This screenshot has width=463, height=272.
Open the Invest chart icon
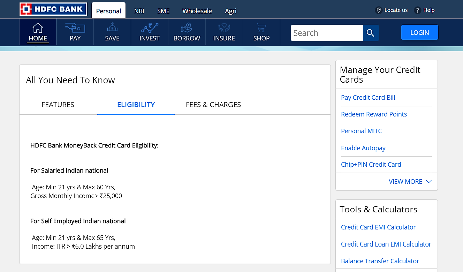(x=150, y=28)
